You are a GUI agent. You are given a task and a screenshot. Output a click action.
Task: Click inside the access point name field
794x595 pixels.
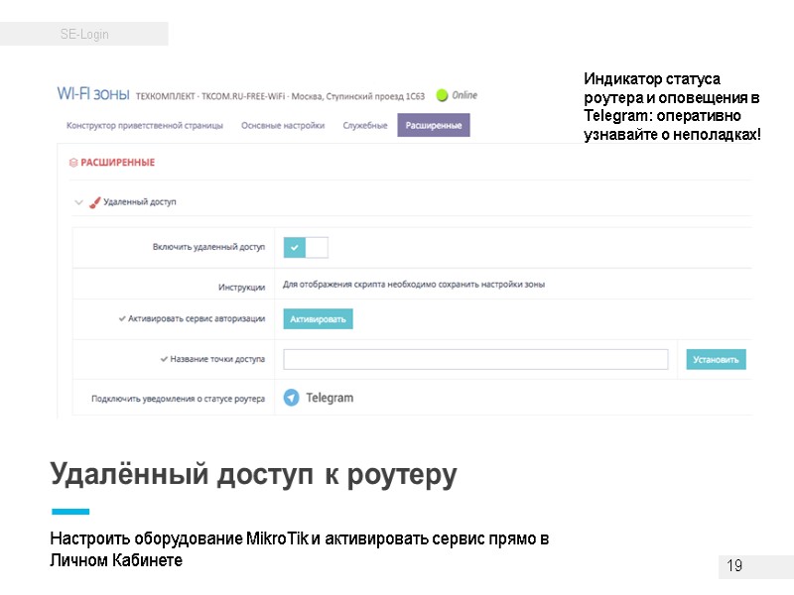tap(476, 358)
